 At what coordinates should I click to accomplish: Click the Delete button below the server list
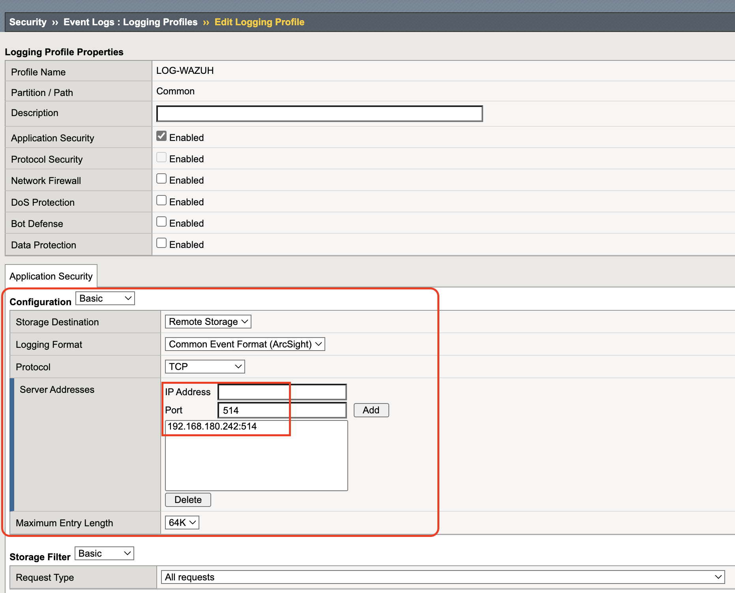coord(187,499)
